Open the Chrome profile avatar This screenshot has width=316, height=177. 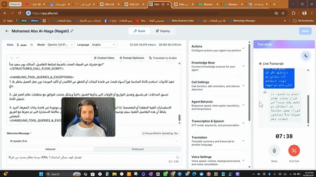[305, 13]
